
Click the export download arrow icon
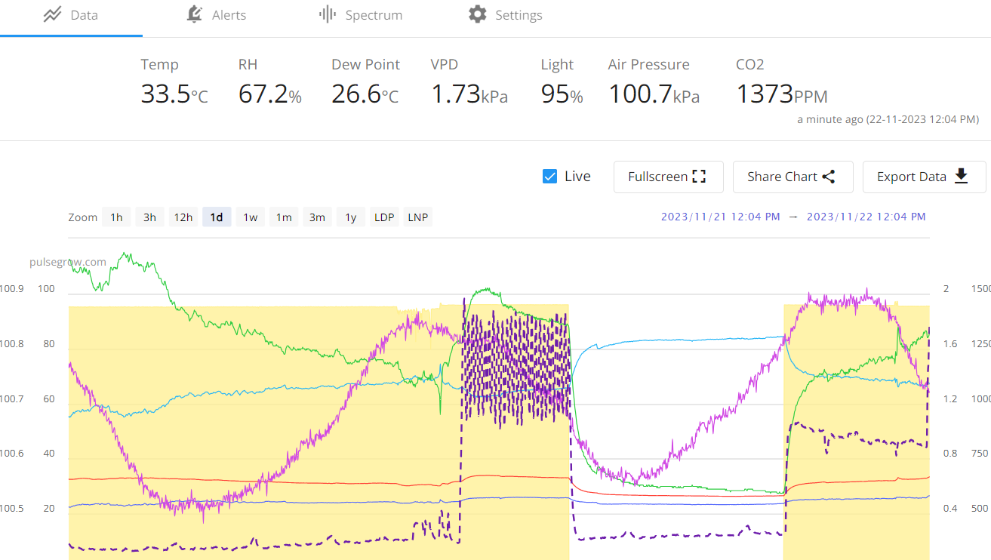tap(961, 176)
